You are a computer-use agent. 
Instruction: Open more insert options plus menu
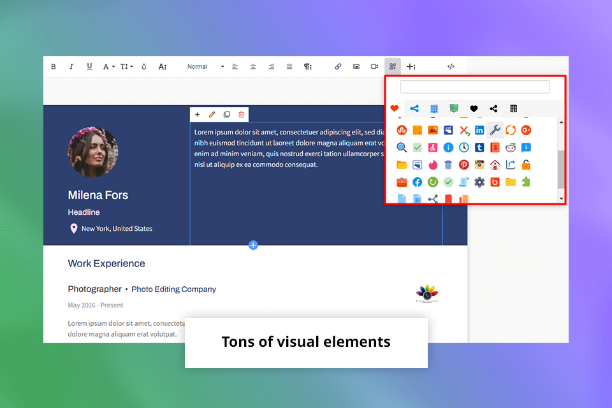tap(411, 66)
